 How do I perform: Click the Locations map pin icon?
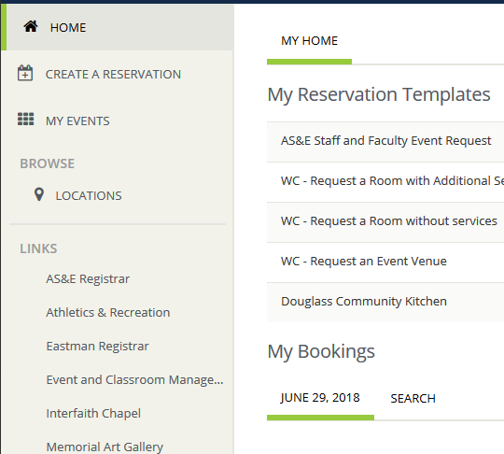coord(39,194)
